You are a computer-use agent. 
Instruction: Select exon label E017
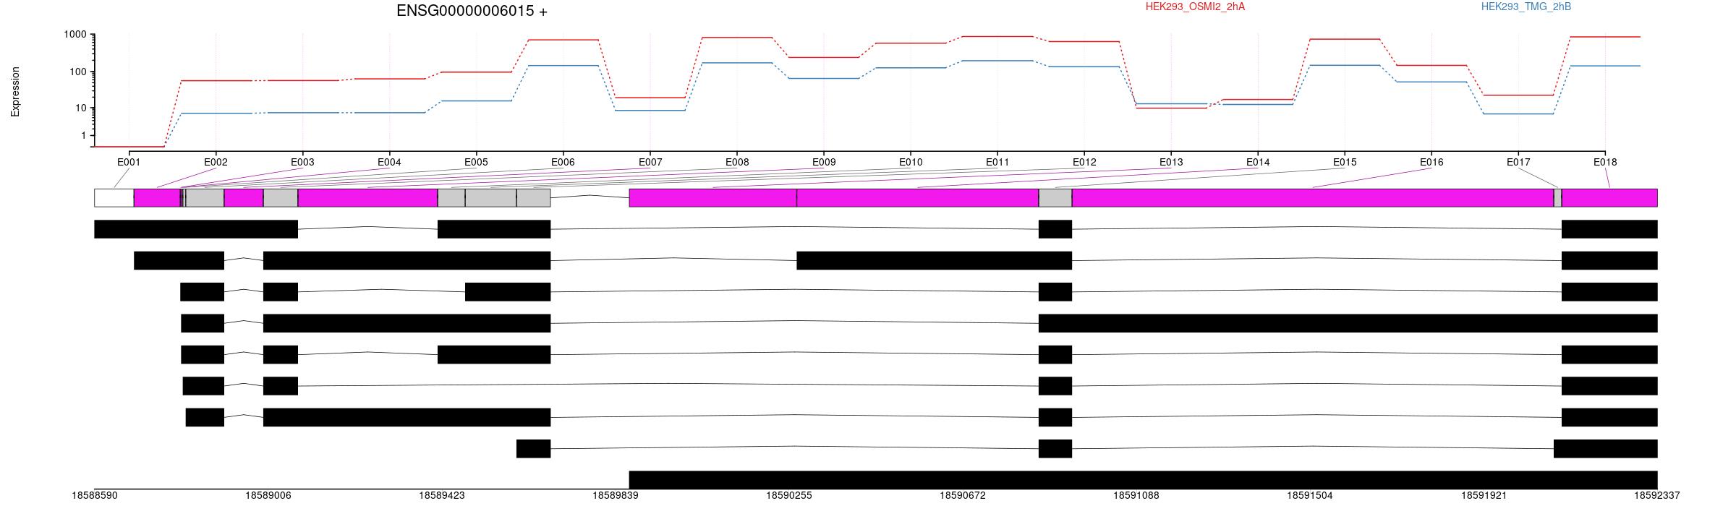pos(1518,162)
